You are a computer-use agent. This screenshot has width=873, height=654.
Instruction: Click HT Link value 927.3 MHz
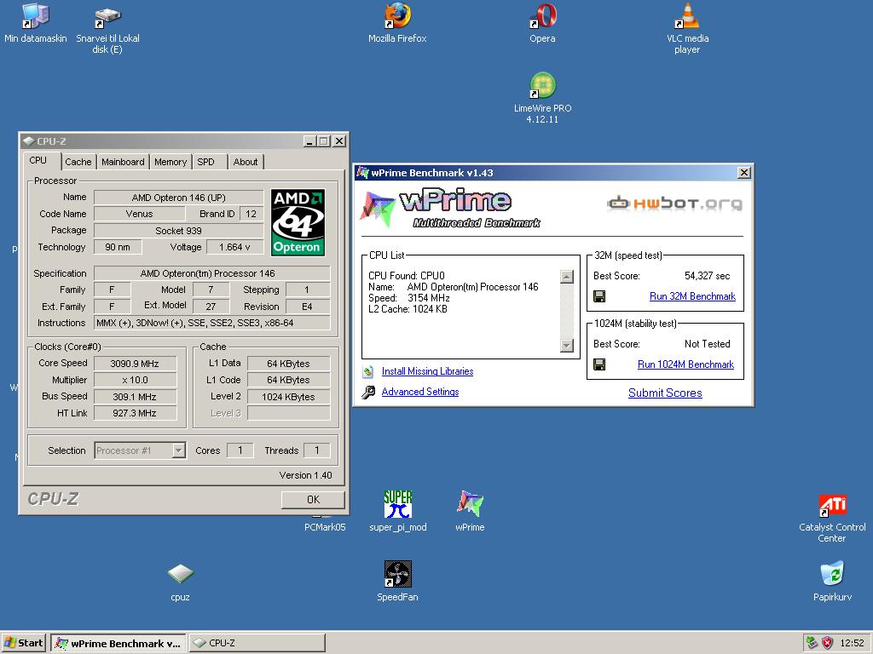click(135, 413)
